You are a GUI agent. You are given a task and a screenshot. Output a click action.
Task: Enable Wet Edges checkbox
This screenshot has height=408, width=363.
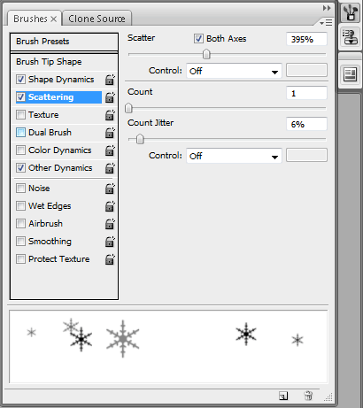point(20,206)
